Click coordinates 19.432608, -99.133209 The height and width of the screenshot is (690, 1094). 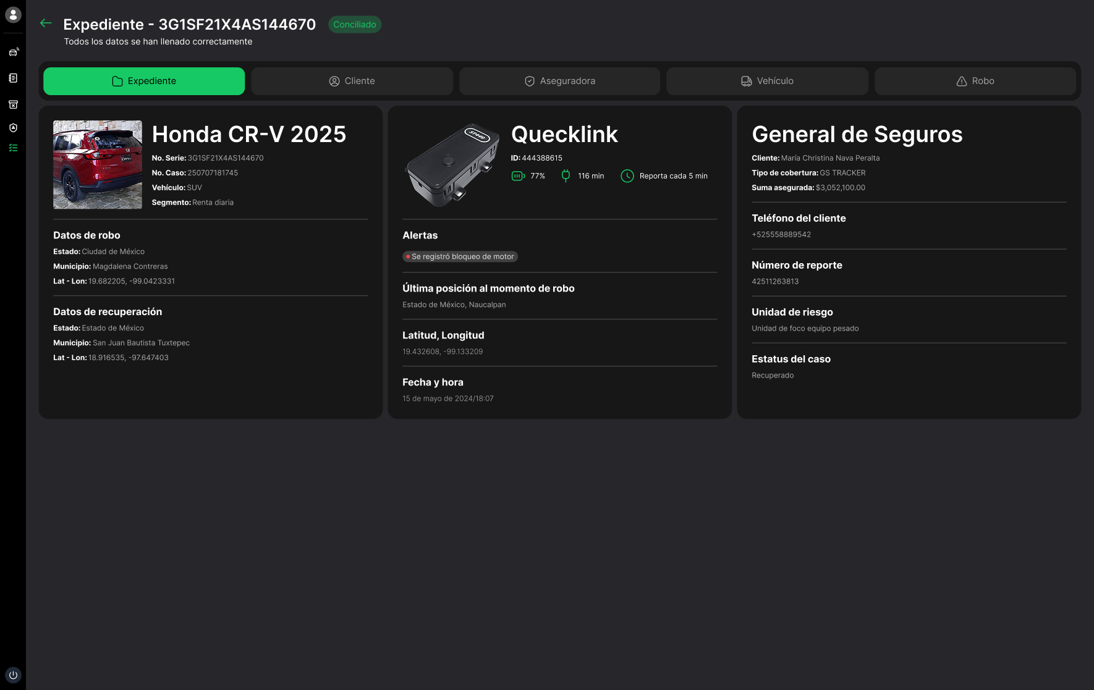[443, 352]
